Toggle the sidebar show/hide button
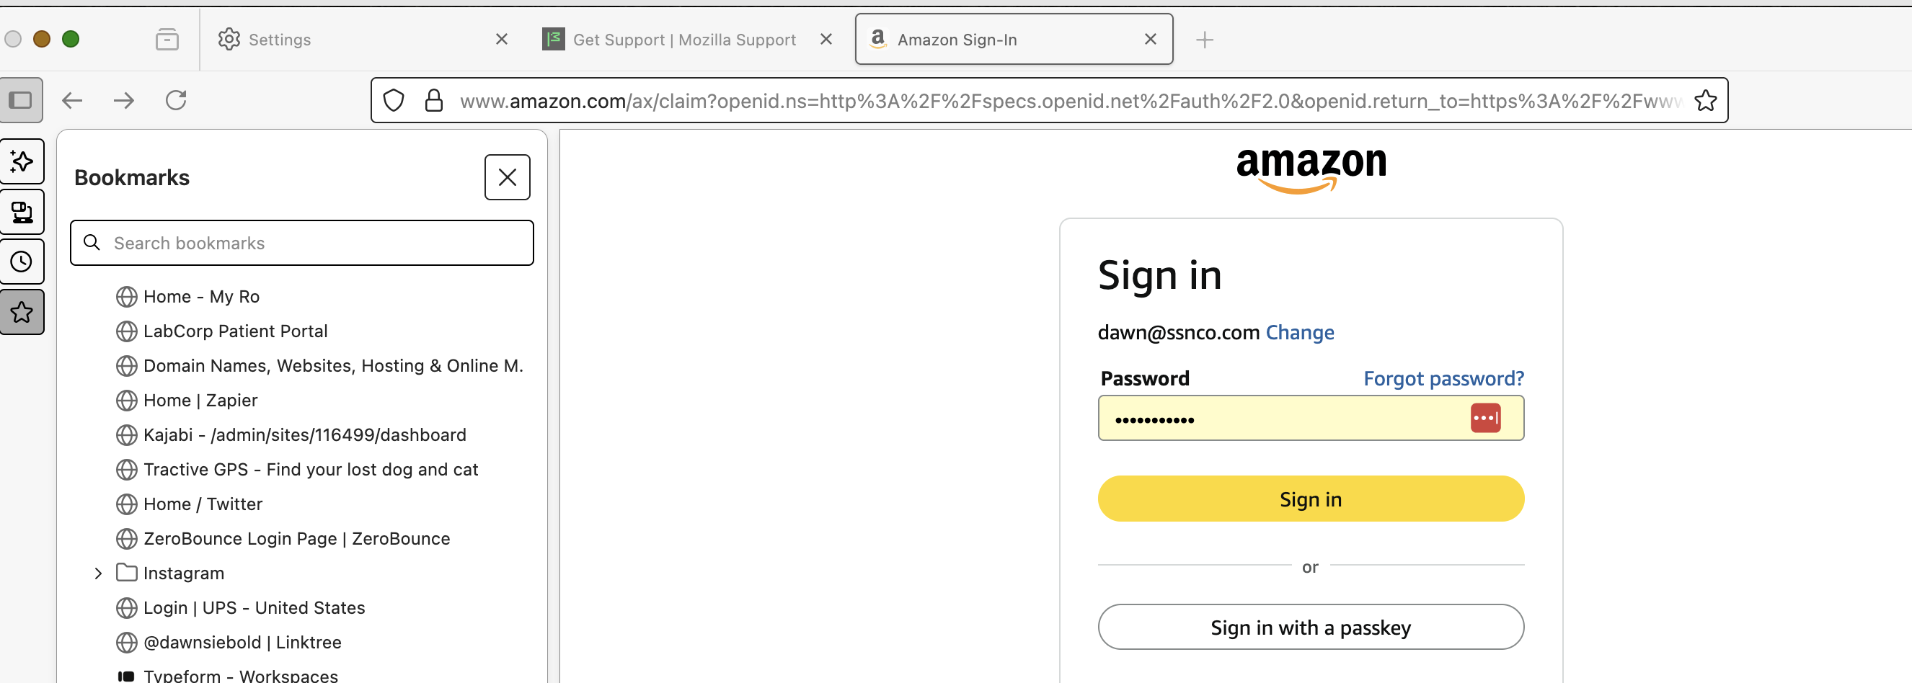1912x683 pixels. [x=21, y=100]
